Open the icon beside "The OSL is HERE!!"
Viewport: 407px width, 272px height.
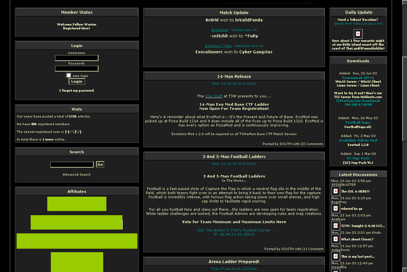[x=336, y=191]
